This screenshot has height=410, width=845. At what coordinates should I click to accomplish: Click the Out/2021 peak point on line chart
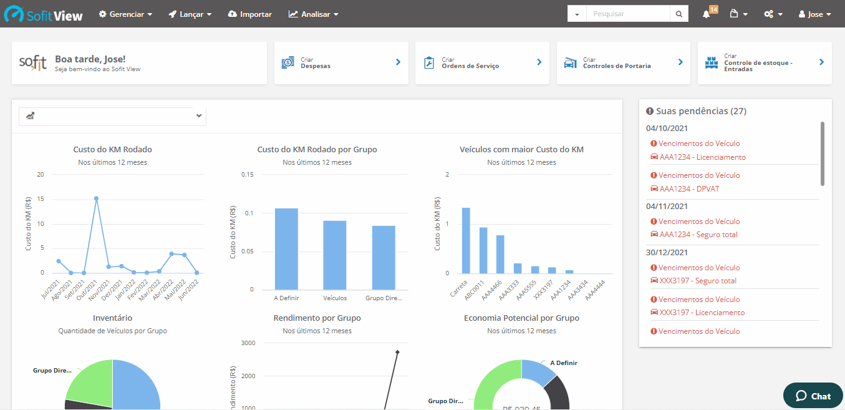pyautogui.click(x=96, y=198)
